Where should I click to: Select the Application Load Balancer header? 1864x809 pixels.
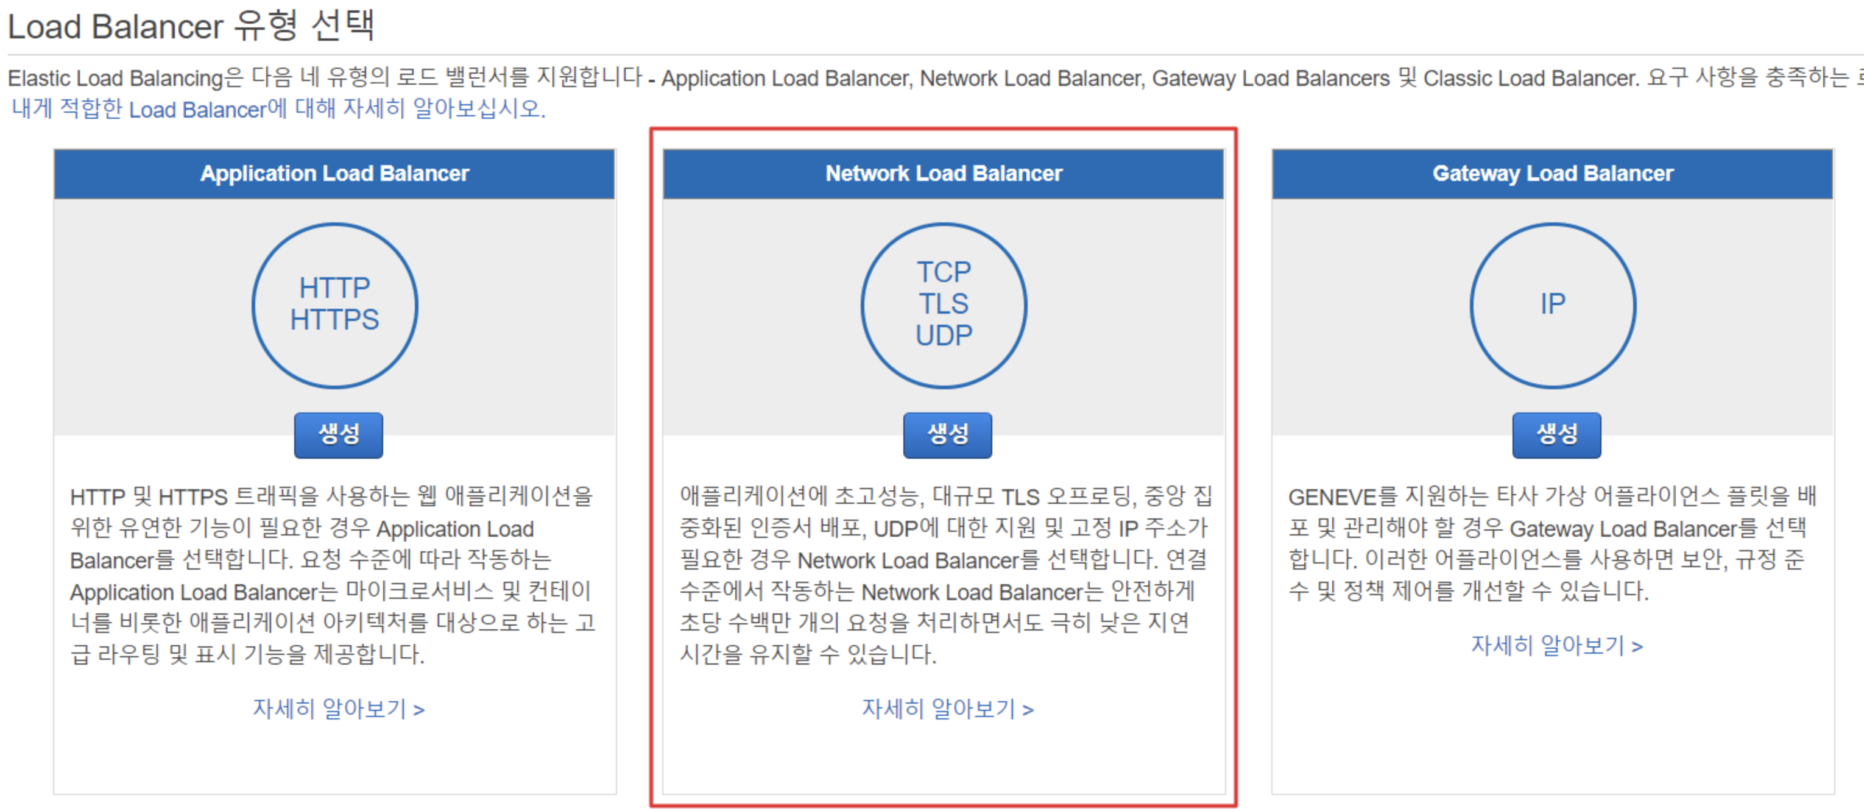tap(334, 174)
